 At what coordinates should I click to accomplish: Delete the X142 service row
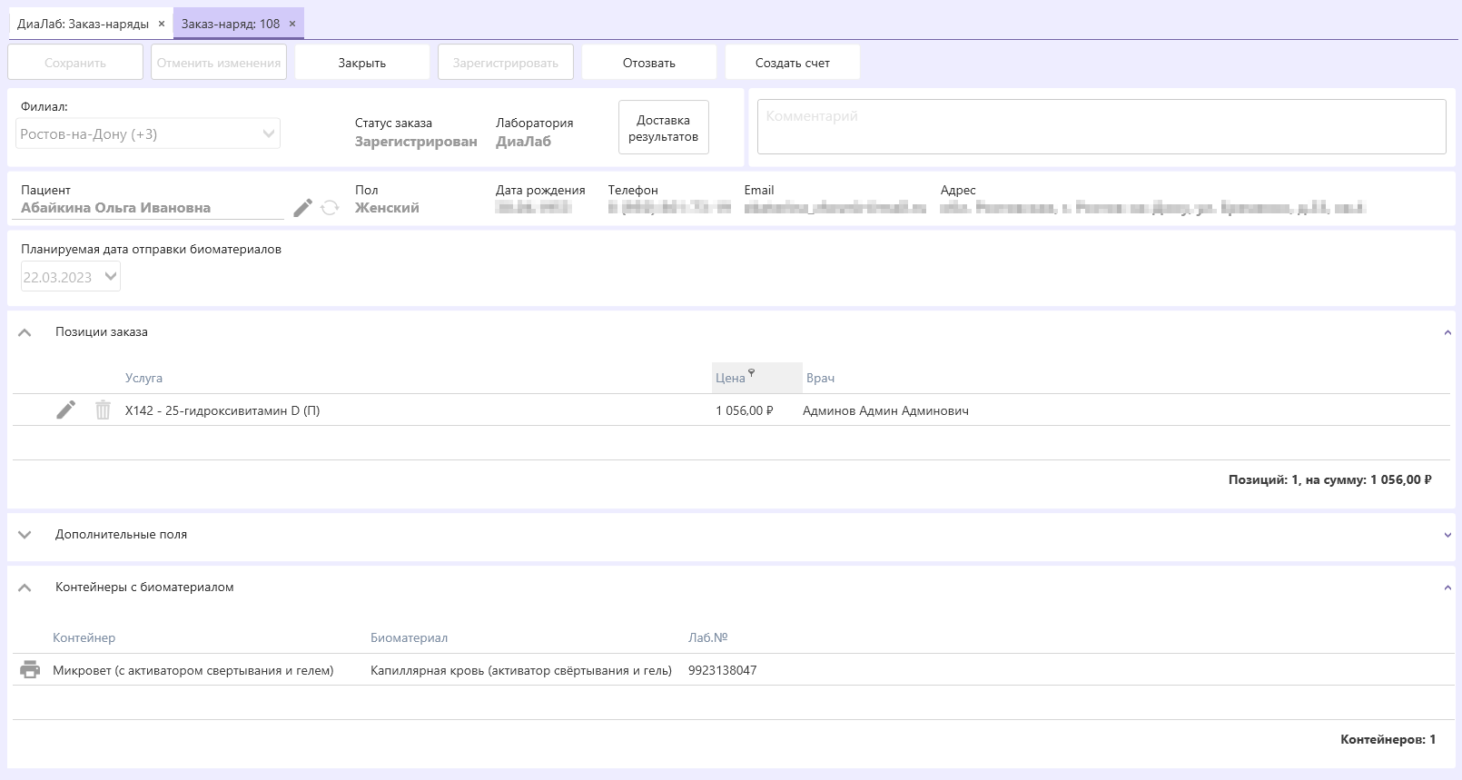tap(103, 410)
